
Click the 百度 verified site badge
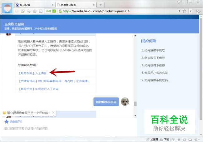(x=51, y=11)
